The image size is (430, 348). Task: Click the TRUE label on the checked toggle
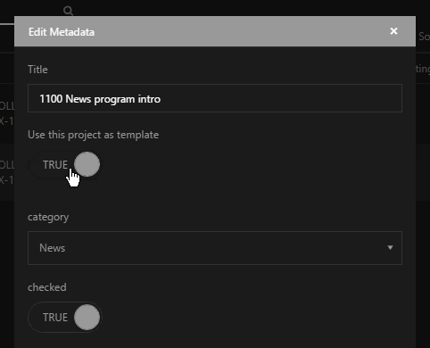pyautogui.click(x=55, y=318)
